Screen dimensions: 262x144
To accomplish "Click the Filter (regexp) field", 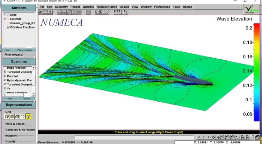I will (19, 55).
